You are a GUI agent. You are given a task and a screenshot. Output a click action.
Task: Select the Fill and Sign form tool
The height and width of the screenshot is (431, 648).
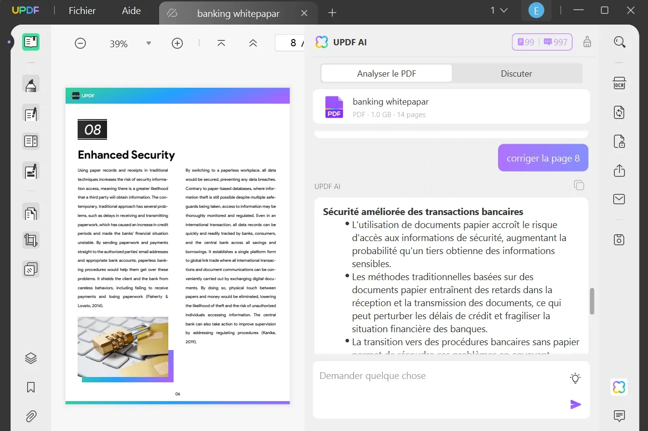[31, 171]
